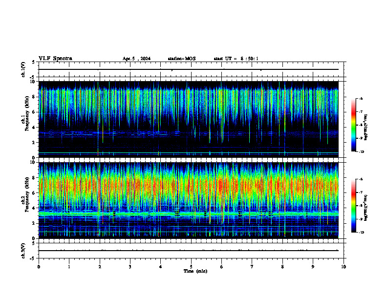The height and width of the screenshot is (299, 387).
Task: Click time axis tick label '9'
Action: click(x=313, y=267)
